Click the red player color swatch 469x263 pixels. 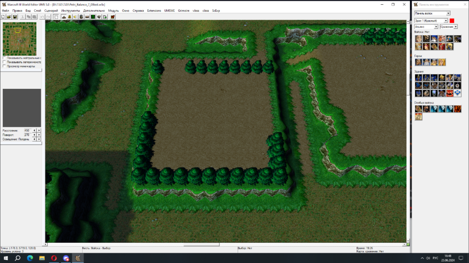coord(452,21)
